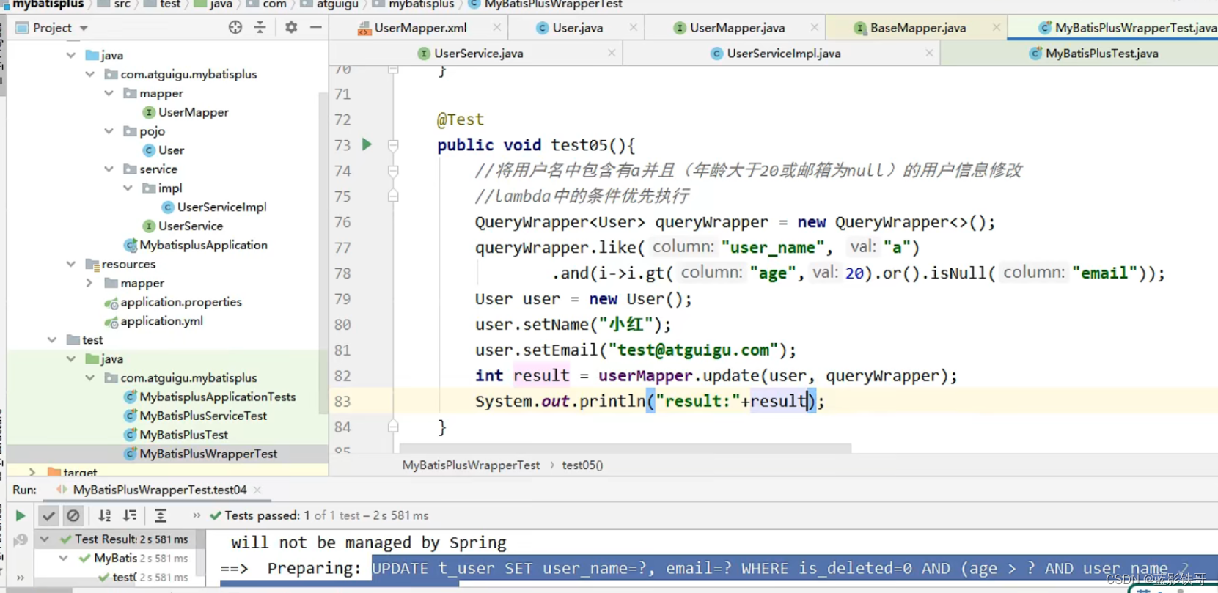Select User class in project tree
The height and width of the screenshot is (593, 1218).
tap(171, 150)
